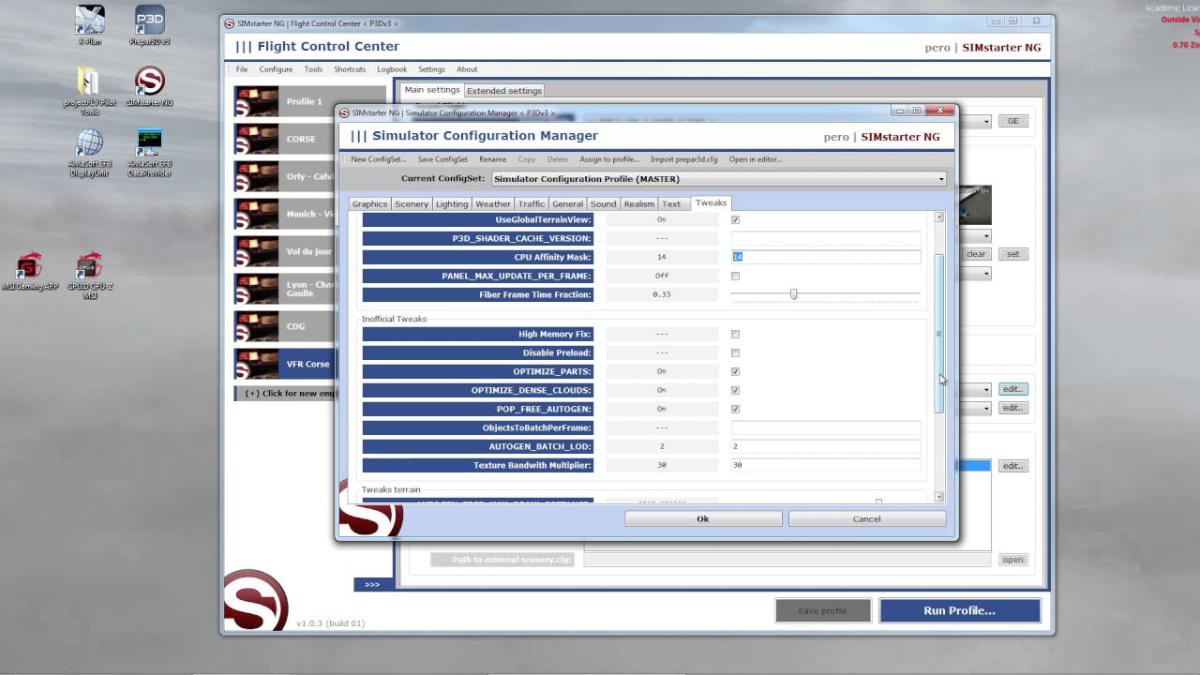
Task: Toggle the POP_FREE_AUTOGEN checkbox
Action: point(735,409)
